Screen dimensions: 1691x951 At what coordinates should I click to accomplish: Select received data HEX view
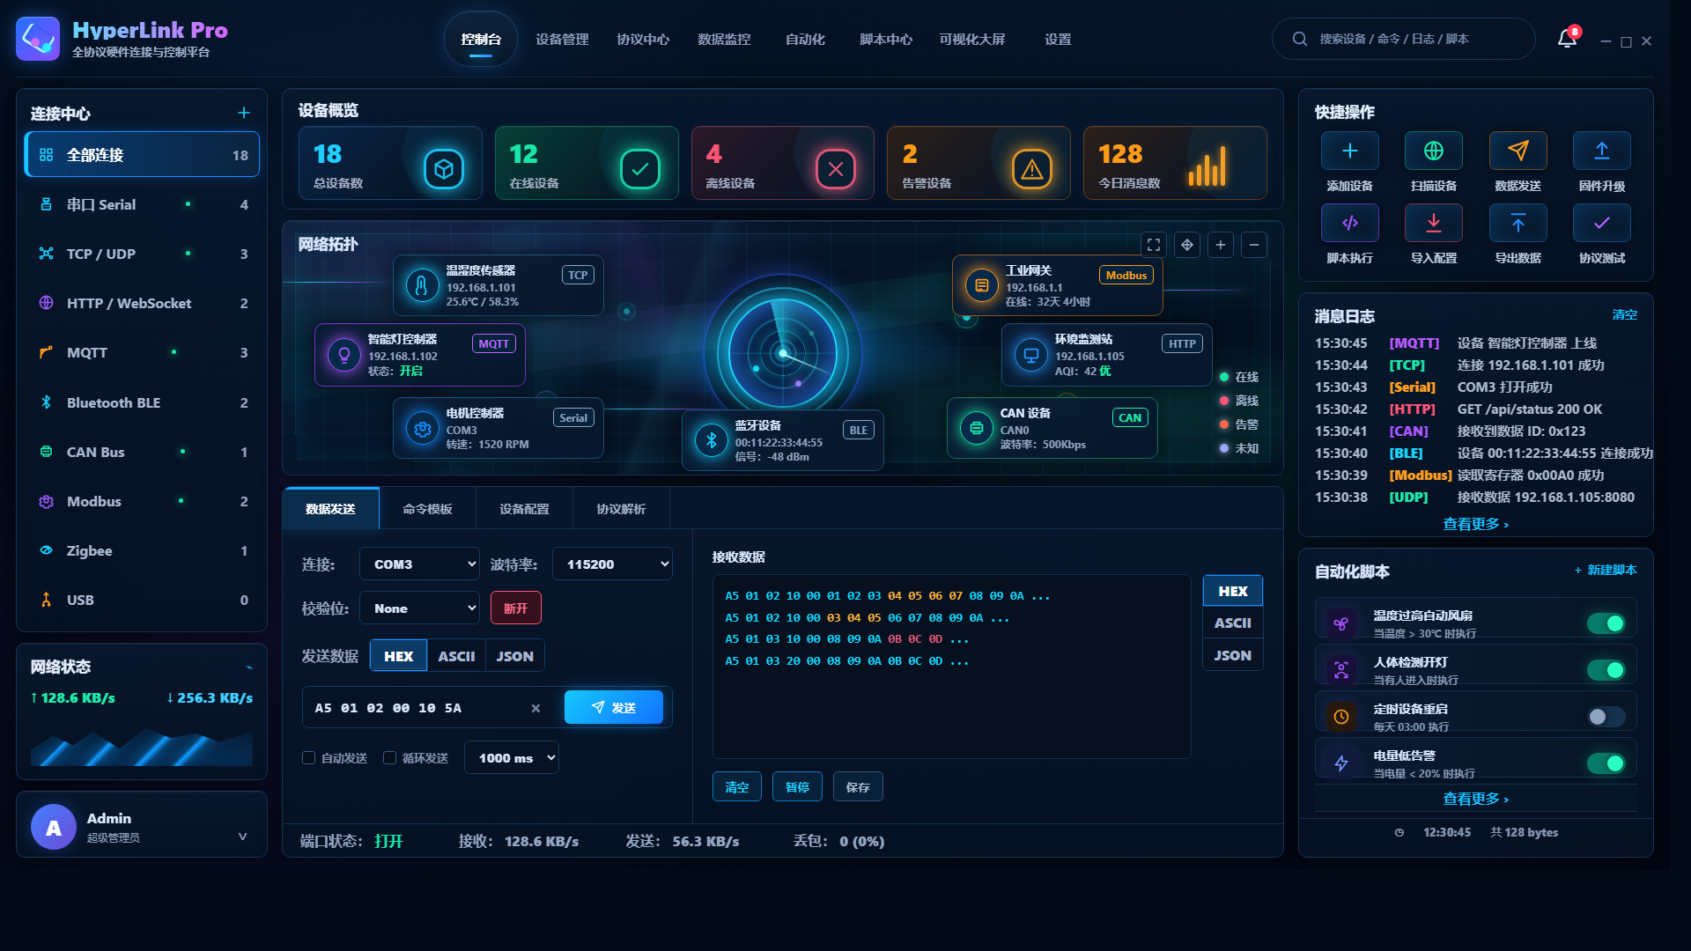coord(1232,591)
